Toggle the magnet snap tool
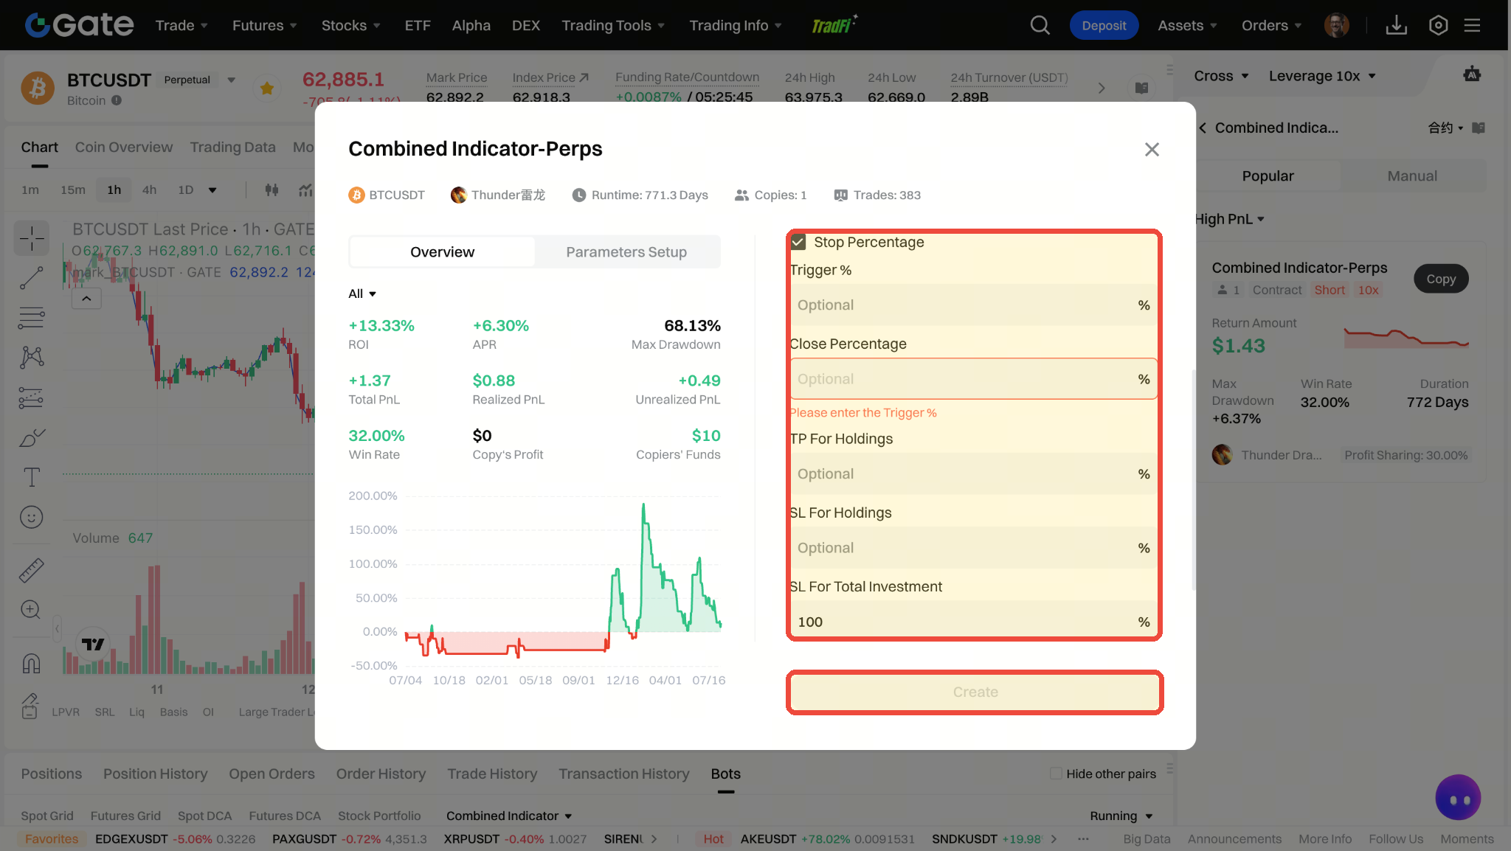 [x=32, y=664]
